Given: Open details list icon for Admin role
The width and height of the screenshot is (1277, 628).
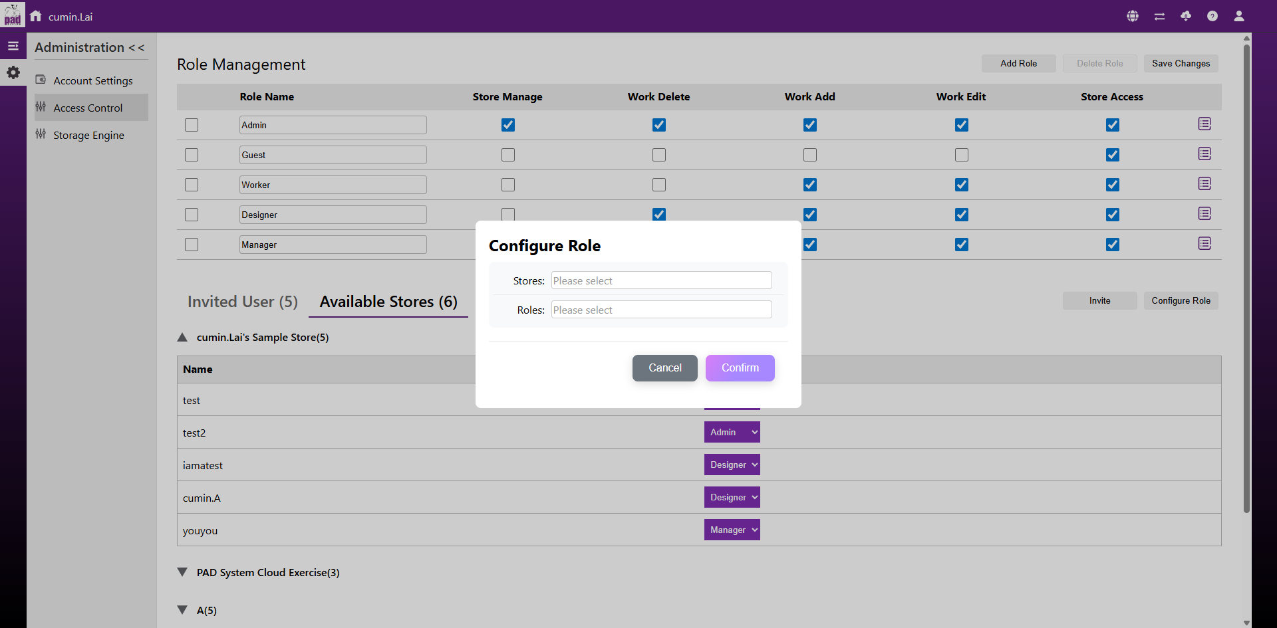Looking at the screenshot, I should coord(1205,124).
